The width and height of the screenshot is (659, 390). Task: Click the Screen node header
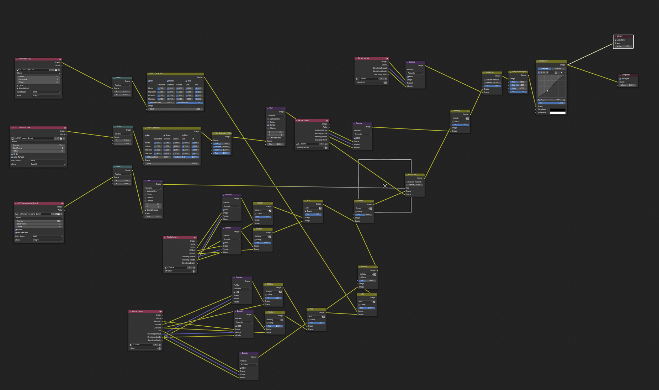pyautogui.click(x=364, y=201)
